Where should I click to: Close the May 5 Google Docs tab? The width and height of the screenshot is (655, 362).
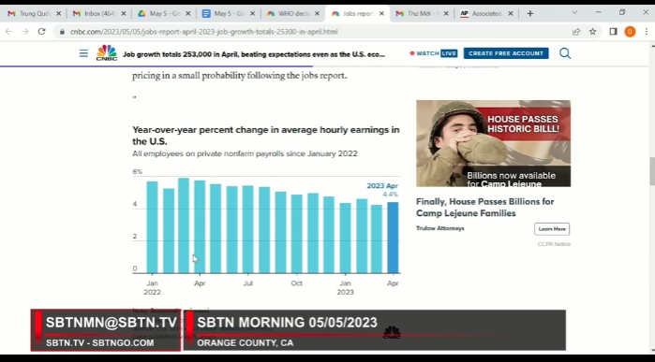(252, 14)
